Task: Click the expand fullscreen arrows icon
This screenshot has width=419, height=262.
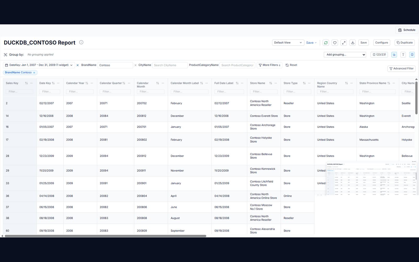Action: tap(344, 43)
